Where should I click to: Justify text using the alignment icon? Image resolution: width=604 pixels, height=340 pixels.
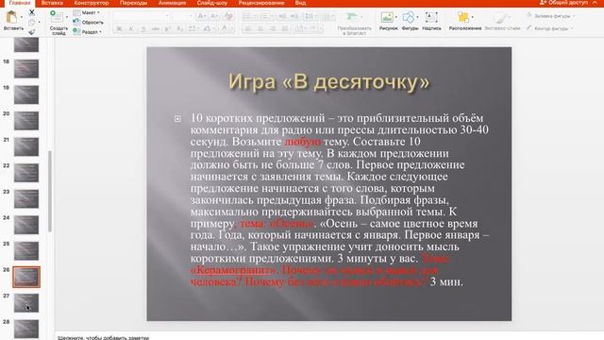285,29
